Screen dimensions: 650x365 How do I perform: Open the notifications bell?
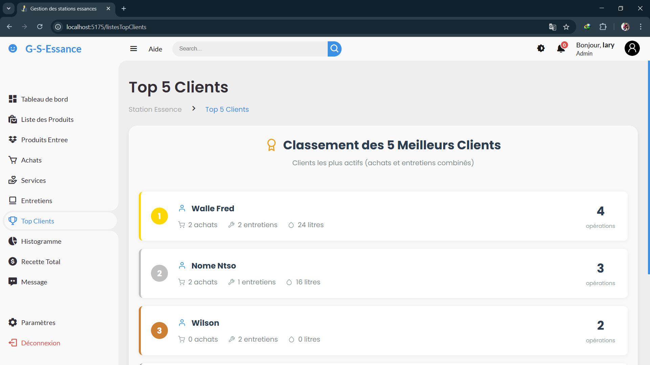(x=561, y=49)
